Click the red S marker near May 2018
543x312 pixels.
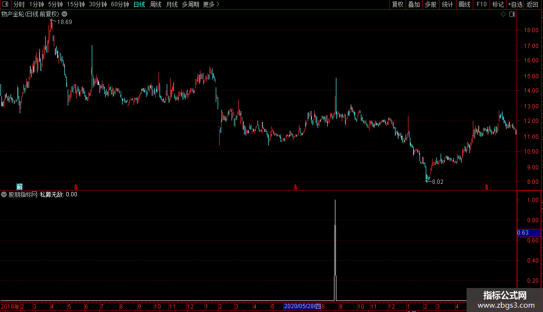click(x=76, y=187)
